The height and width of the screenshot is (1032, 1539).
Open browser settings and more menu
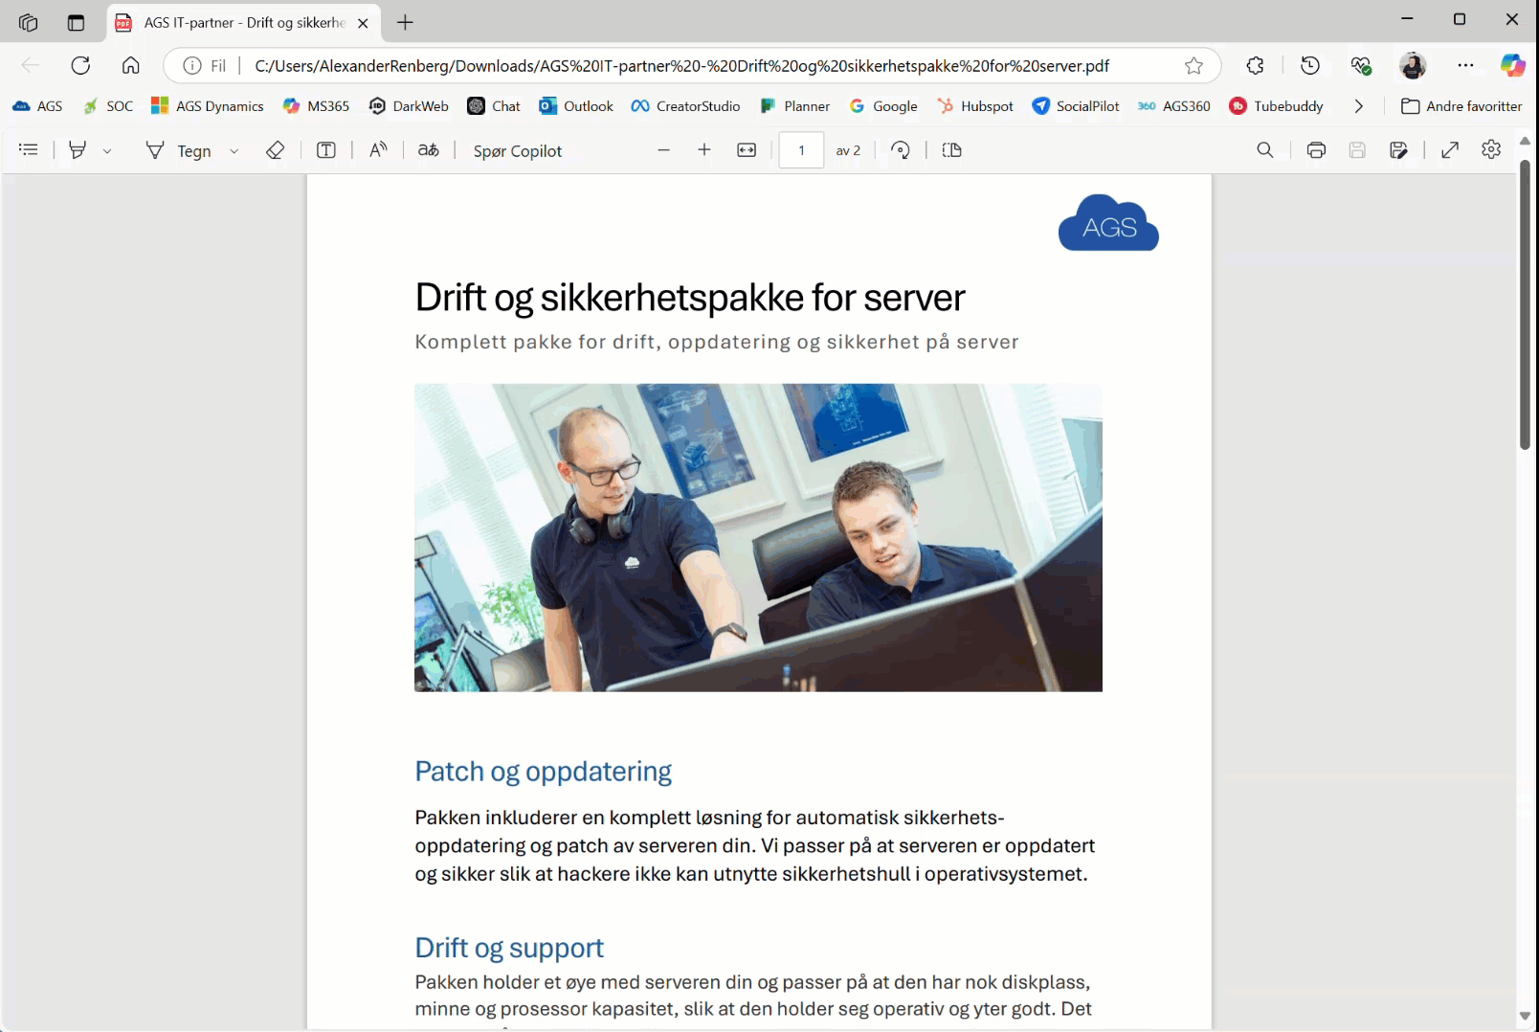point(1465,65)
